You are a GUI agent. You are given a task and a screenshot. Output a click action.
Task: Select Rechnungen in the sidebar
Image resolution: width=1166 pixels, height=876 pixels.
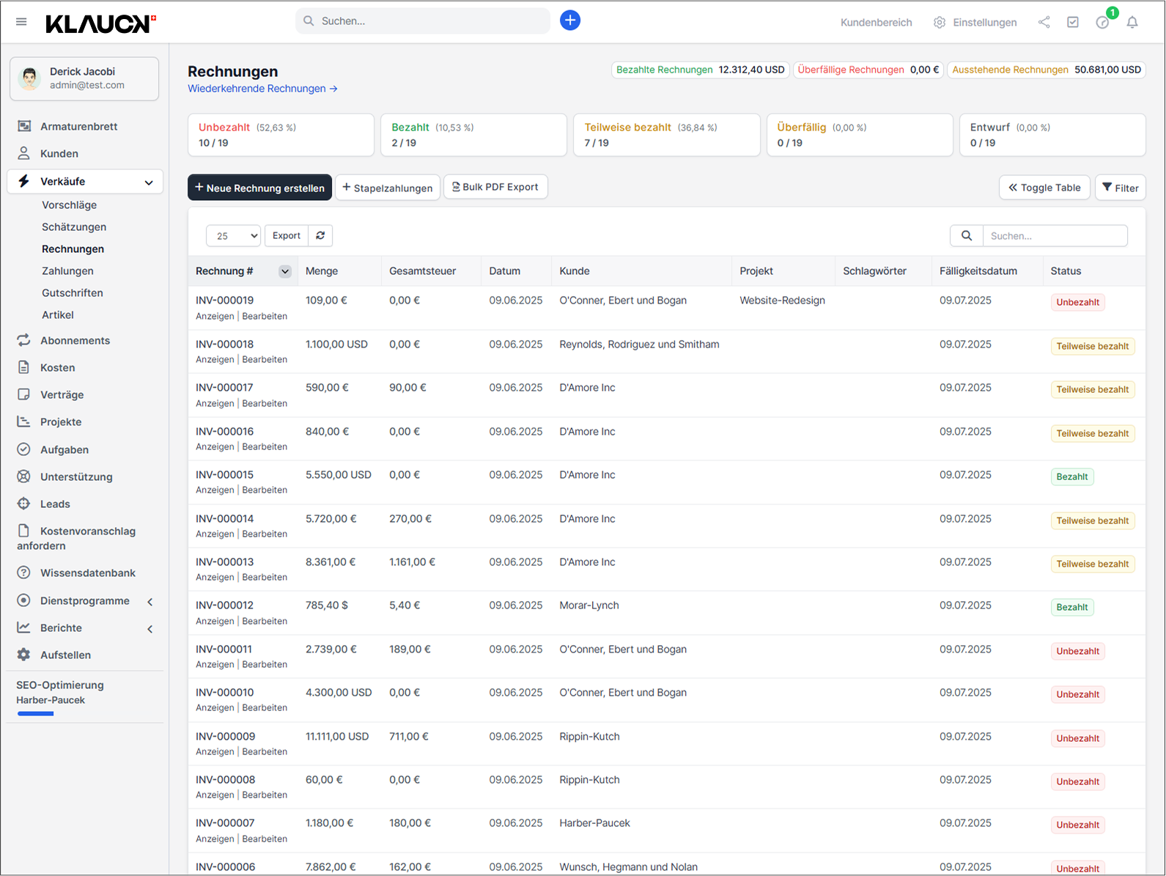73,249
